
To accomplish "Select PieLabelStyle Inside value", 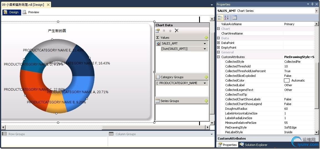I will (x=288, y=132).
